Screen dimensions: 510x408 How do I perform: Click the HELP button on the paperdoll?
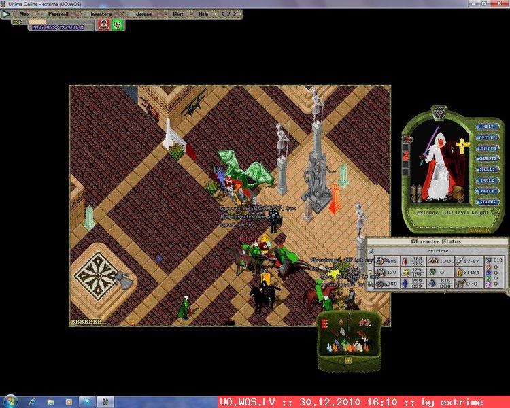click(488, 126)
